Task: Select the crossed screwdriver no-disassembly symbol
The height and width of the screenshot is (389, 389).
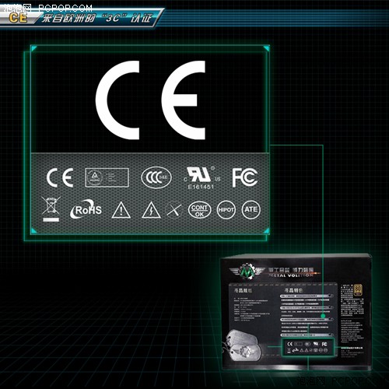Action: [173, 210]
